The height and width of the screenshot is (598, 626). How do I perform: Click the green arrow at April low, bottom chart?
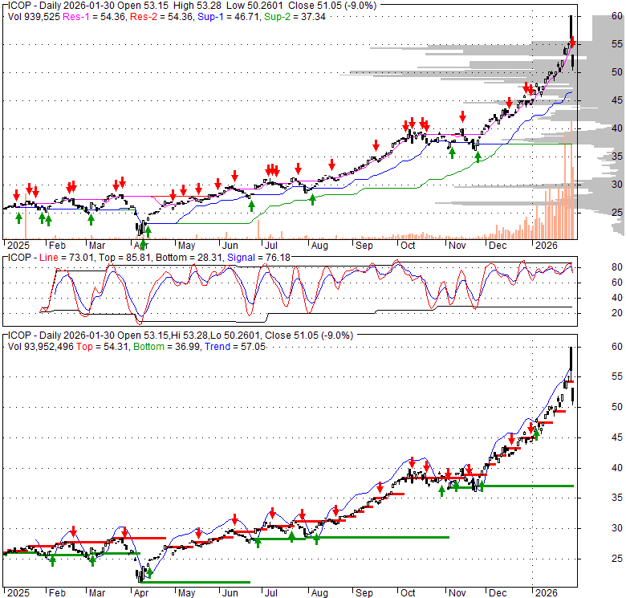[148, 572]
